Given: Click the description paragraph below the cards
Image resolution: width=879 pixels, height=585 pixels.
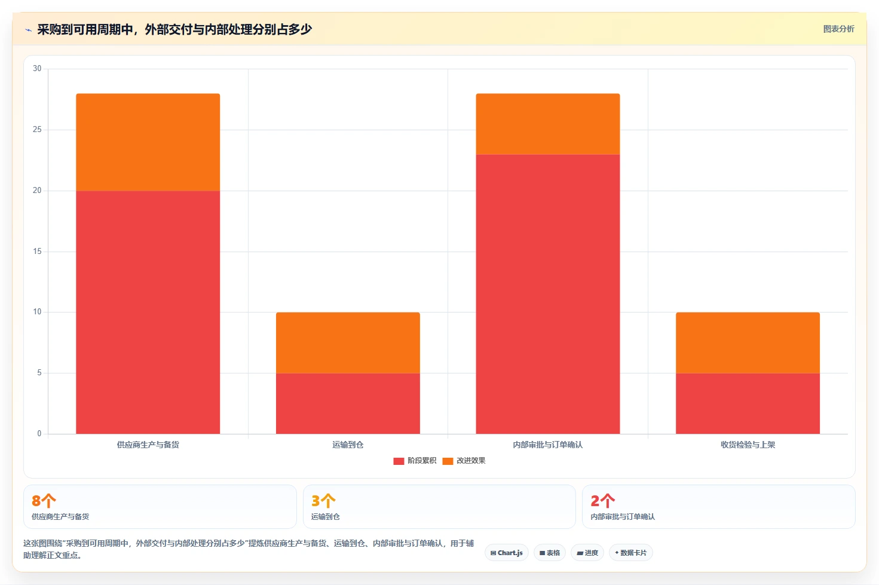Looking at the screenshot, I should (249, 549).
